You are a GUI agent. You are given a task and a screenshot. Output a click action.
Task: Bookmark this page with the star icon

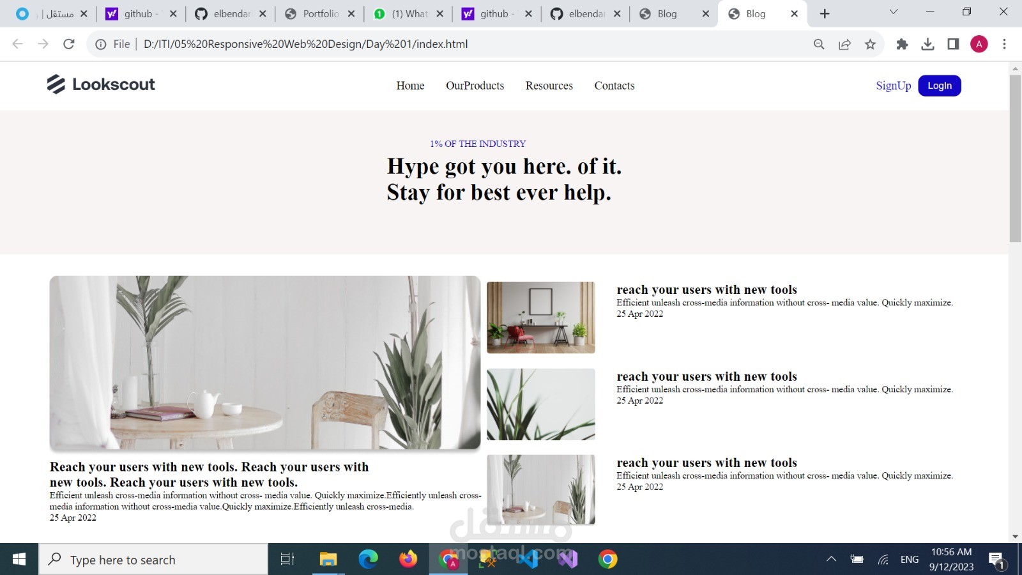[x=870, y=44]
